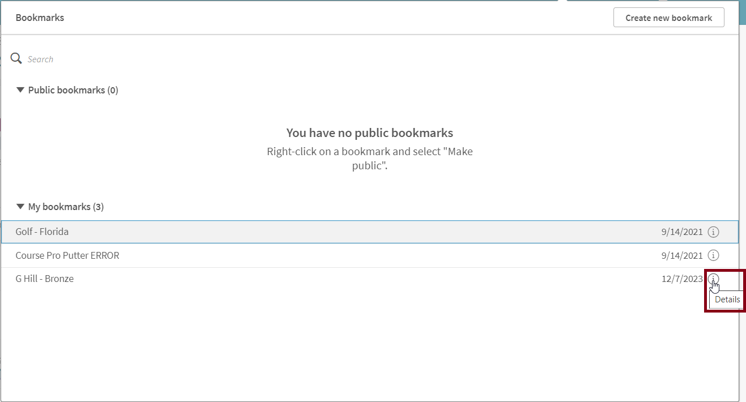
Task: Click the 12/7/2023 date on G Hill - Bronze
Action: tap(681, 279)
